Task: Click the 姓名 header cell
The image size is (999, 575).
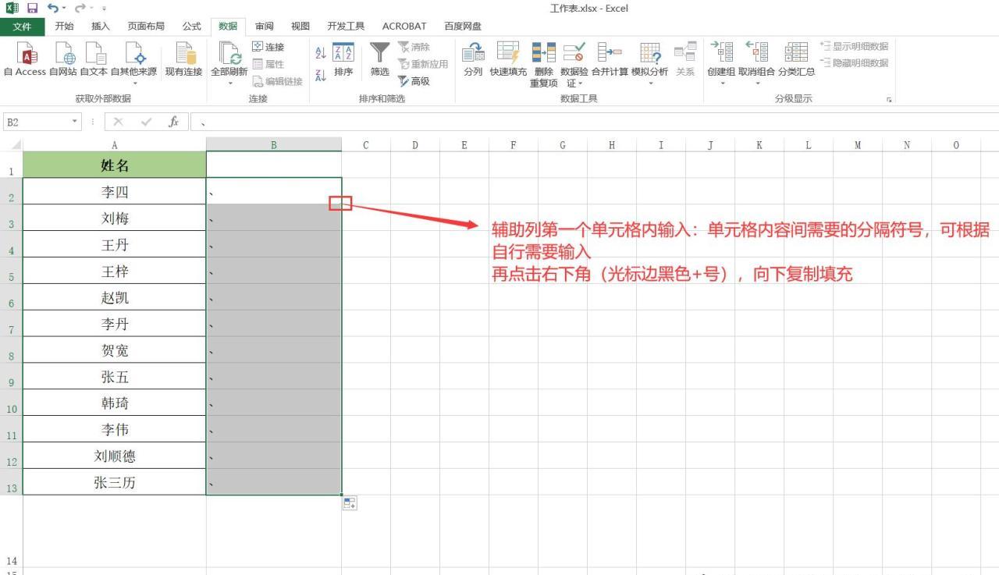Action: pos(115,165)
